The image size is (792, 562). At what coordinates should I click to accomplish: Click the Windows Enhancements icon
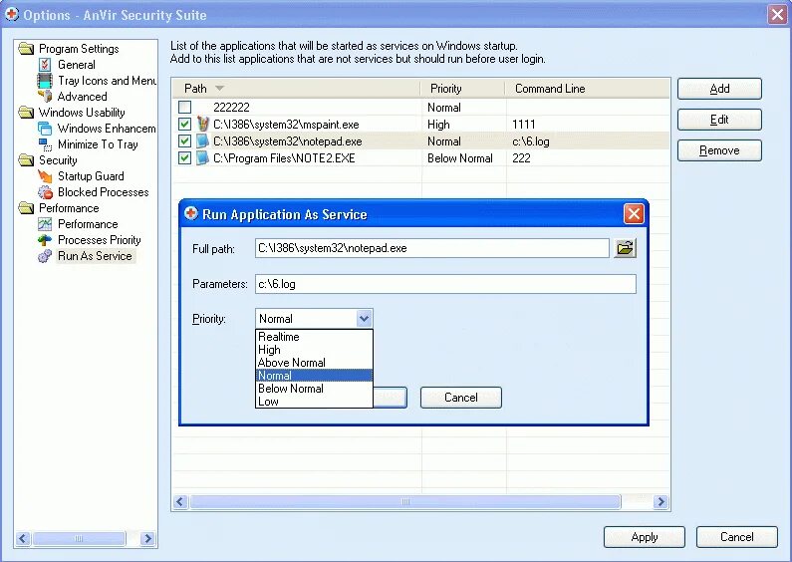[45, 129]
